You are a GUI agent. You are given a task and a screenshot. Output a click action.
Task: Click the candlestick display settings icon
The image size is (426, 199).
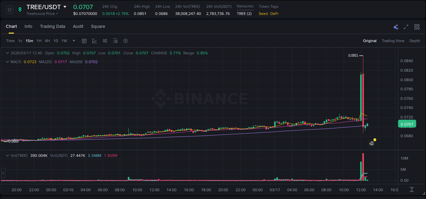pos(105,41)
